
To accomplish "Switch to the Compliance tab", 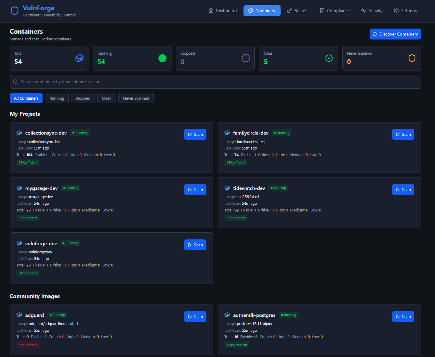I will (x=335, y=11).
